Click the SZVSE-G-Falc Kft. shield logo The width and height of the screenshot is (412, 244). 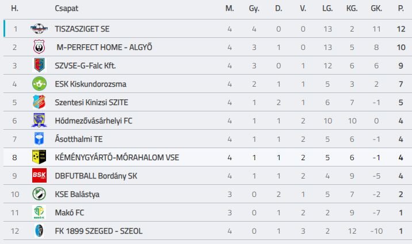click(x=39, y=65)
